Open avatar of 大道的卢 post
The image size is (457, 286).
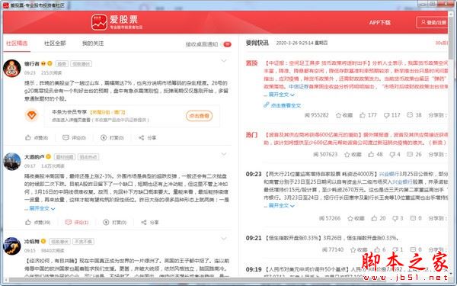(12, 162)
